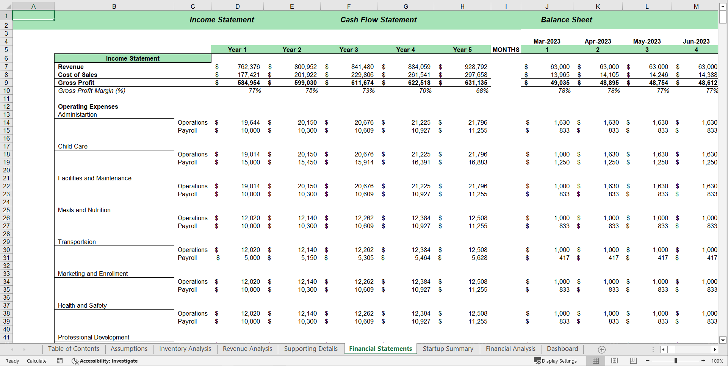Go to previous sheet tab arrow
Viewport: 728px width, 366px height.
tap(13, 349)
